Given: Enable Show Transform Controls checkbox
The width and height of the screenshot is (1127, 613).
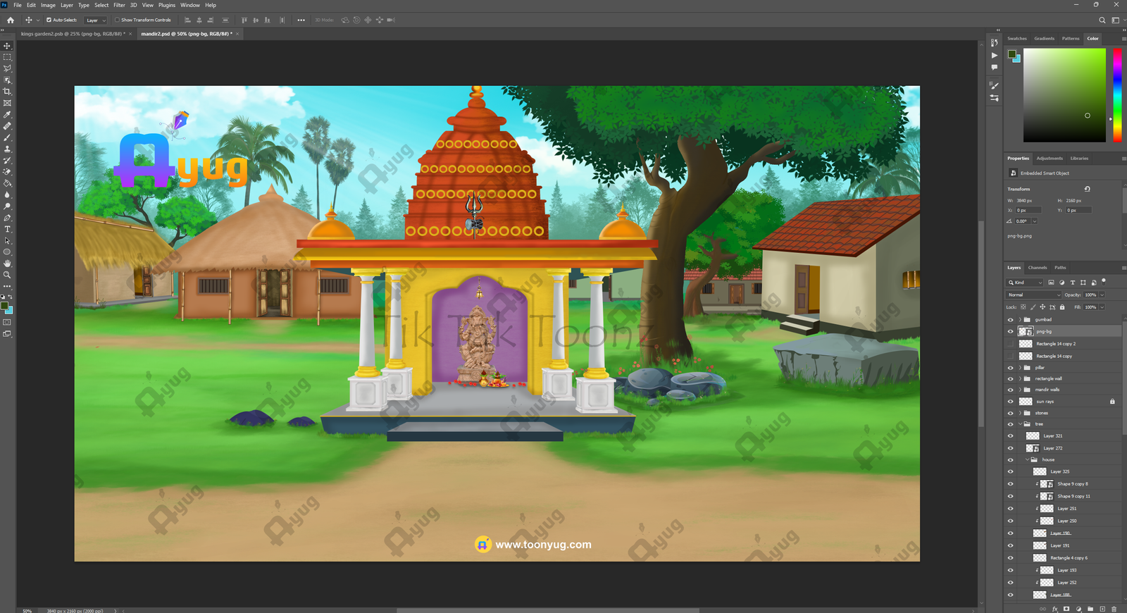Looking at the screenshot, I should pos(117,20).
